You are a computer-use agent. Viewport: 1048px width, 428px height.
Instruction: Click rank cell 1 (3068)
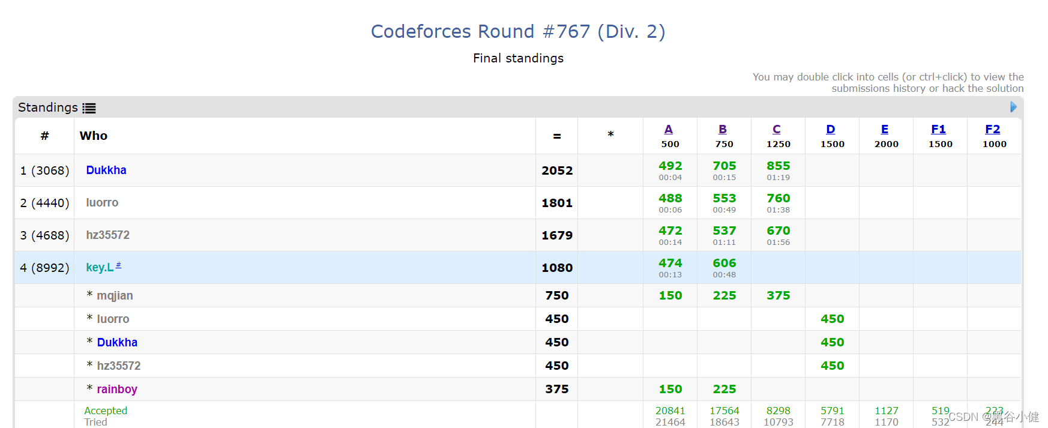tap(45, 170)
